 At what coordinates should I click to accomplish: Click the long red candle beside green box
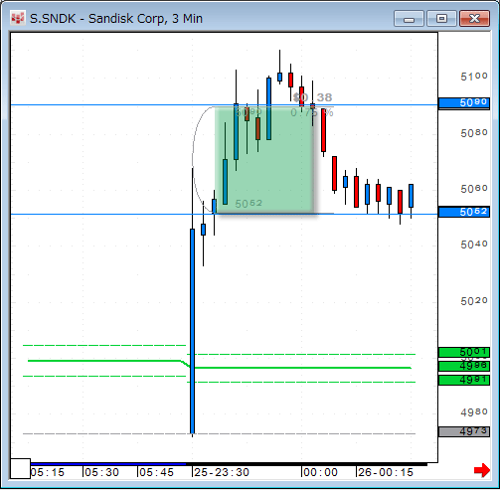pos(323,130)
